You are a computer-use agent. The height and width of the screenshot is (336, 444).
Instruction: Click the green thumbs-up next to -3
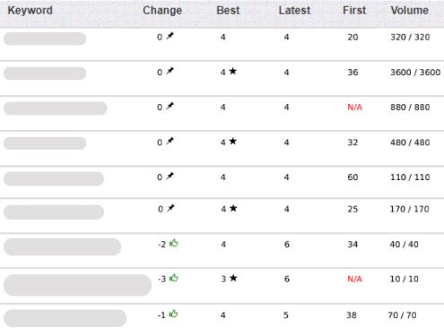click(174, 278)
